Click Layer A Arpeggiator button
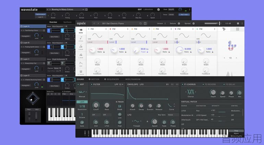The height and width of the screenshot is (145, 264). click(26, 36)
